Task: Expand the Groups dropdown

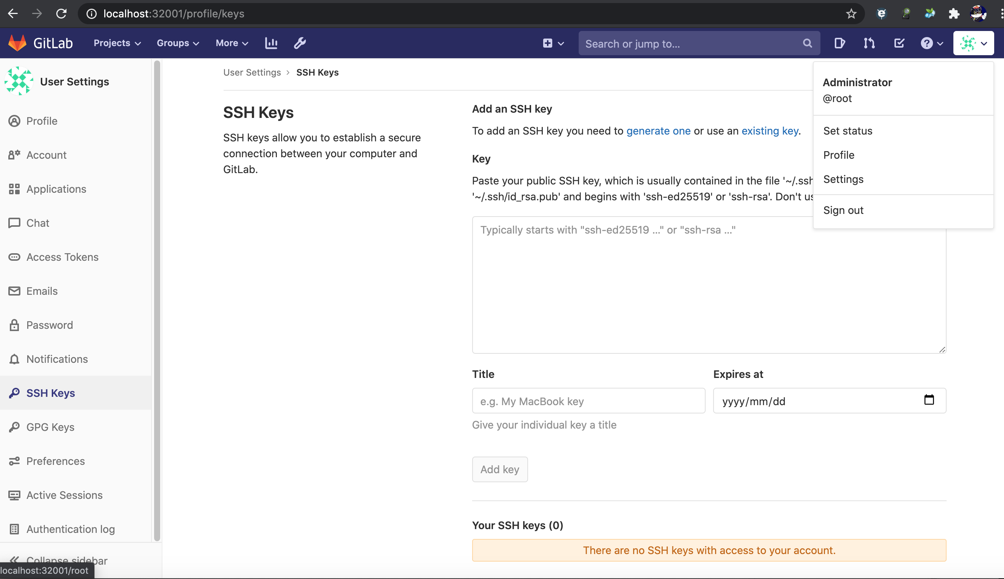Action: 178,43
